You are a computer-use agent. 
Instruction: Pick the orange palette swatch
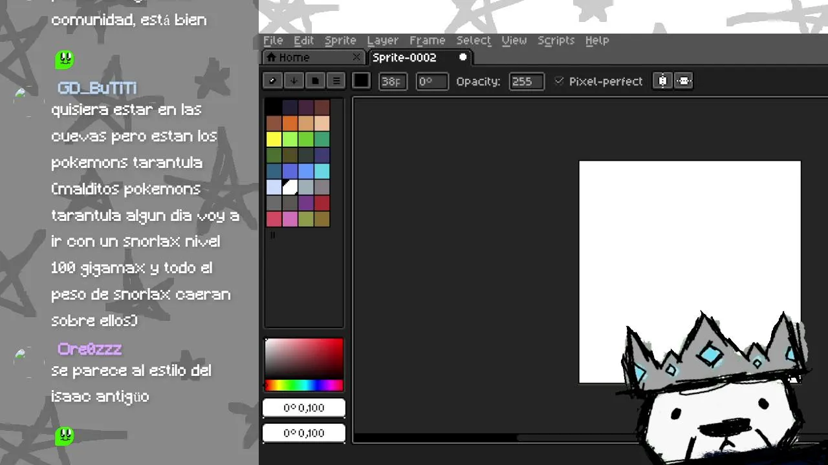290,123
